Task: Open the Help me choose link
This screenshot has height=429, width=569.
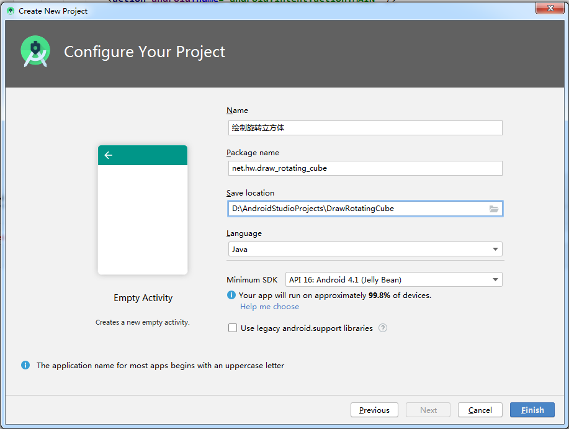Action: click(270, 307)
